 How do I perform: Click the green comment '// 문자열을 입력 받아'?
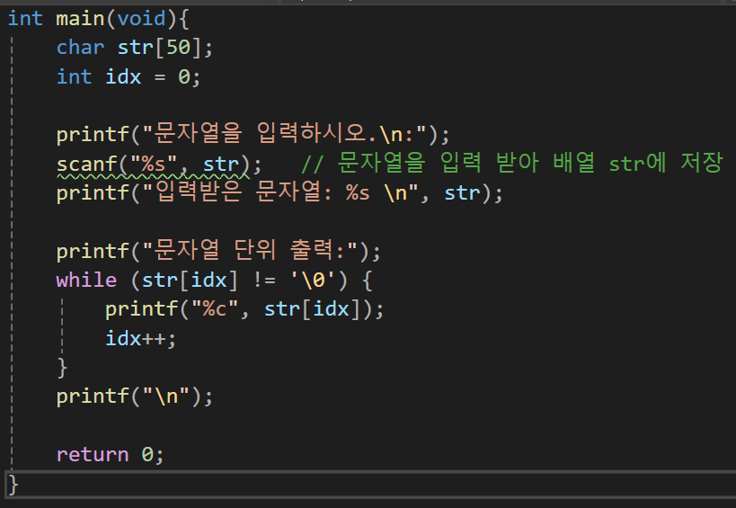point(512,163)
